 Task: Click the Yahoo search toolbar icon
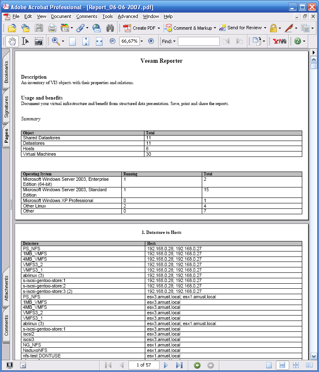[280, 41]
